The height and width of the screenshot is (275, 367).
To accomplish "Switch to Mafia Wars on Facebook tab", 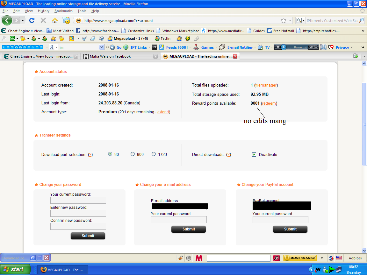I will click(120, 56).
